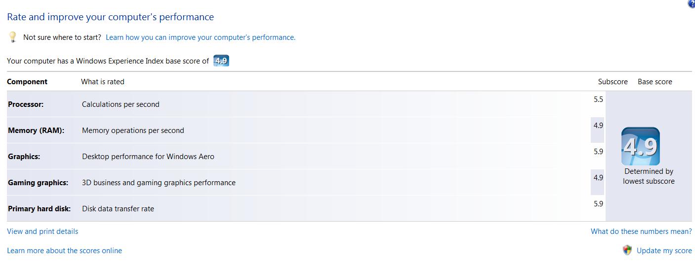Click the Gaming graphics subscore 4.9

598,178
